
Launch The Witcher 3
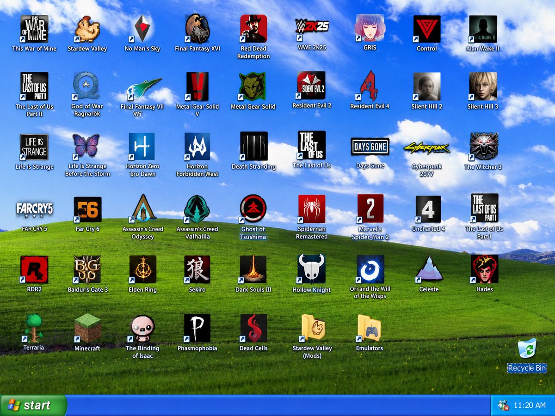coord(484,146)
